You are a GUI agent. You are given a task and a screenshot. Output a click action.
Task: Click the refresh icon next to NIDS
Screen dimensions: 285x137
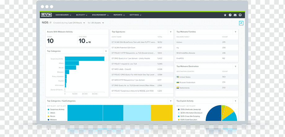click(50, 23)
